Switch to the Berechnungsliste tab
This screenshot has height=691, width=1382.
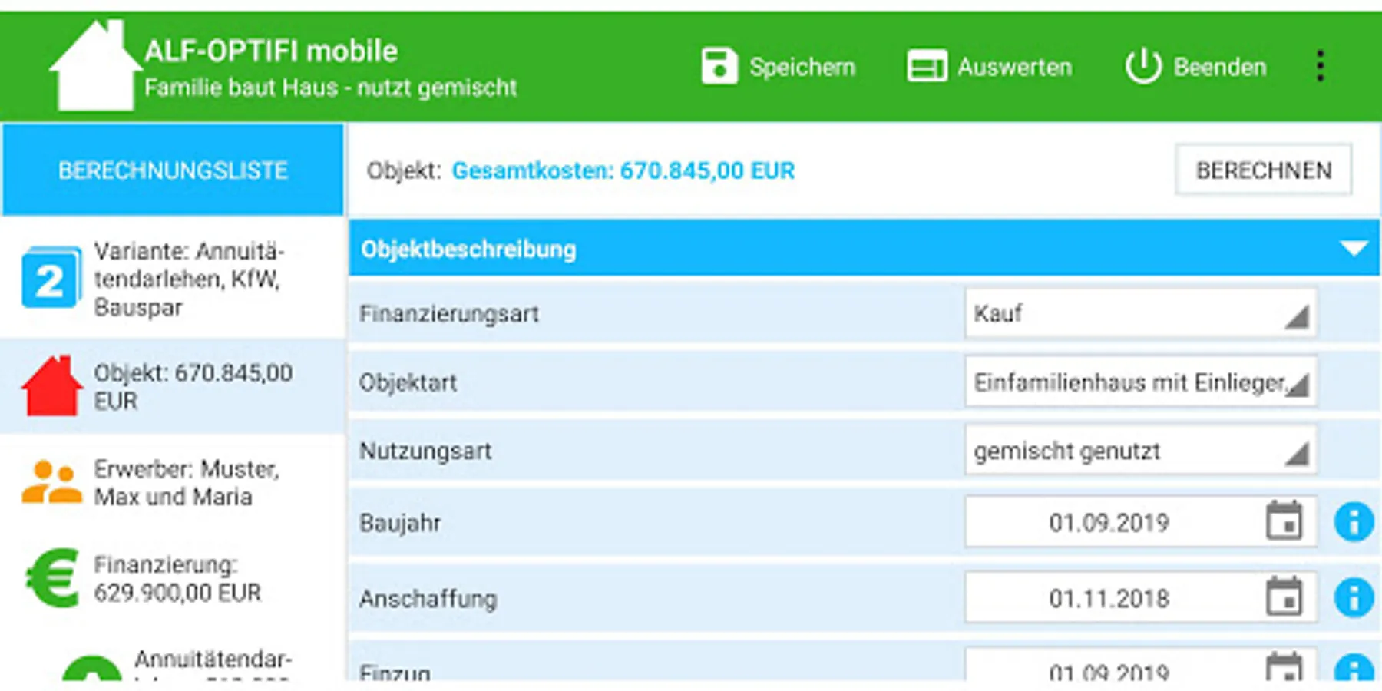[173, 170]
